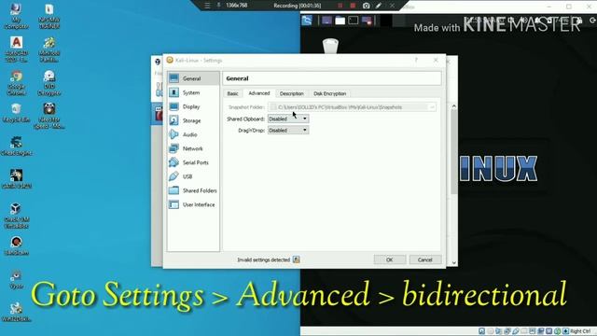Screen dimensions: 597x336
Task: Open Recycle Bin desktop icon
Action: click(16, 113)
